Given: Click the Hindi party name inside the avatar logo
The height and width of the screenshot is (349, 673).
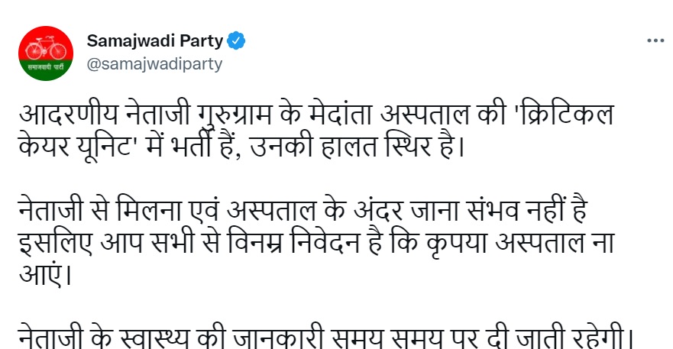Looking at the screenshot, I should 46,67.
